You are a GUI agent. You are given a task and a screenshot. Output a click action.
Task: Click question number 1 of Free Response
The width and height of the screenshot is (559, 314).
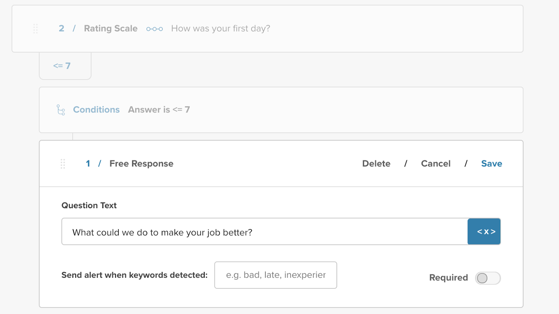pos(88,163)
